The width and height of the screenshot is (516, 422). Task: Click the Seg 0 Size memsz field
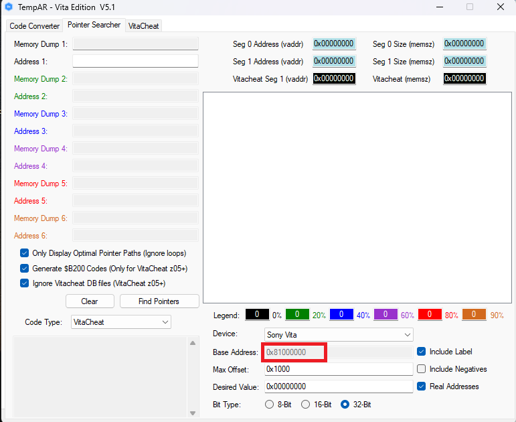[x=464, y=44]
